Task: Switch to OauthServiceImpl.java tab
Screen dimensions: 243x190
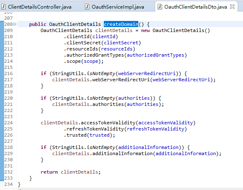Action: pos(118,7)
